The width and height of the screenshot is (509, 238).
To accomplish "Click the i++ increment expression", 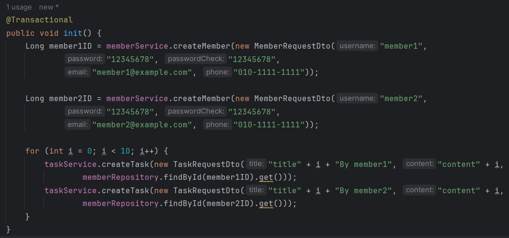I will 147,151.
